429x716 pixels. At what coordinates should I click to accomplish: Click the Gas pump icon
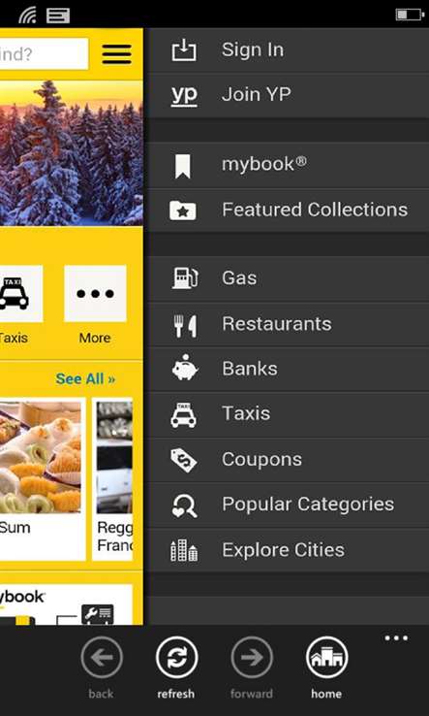tap(185, 277)
